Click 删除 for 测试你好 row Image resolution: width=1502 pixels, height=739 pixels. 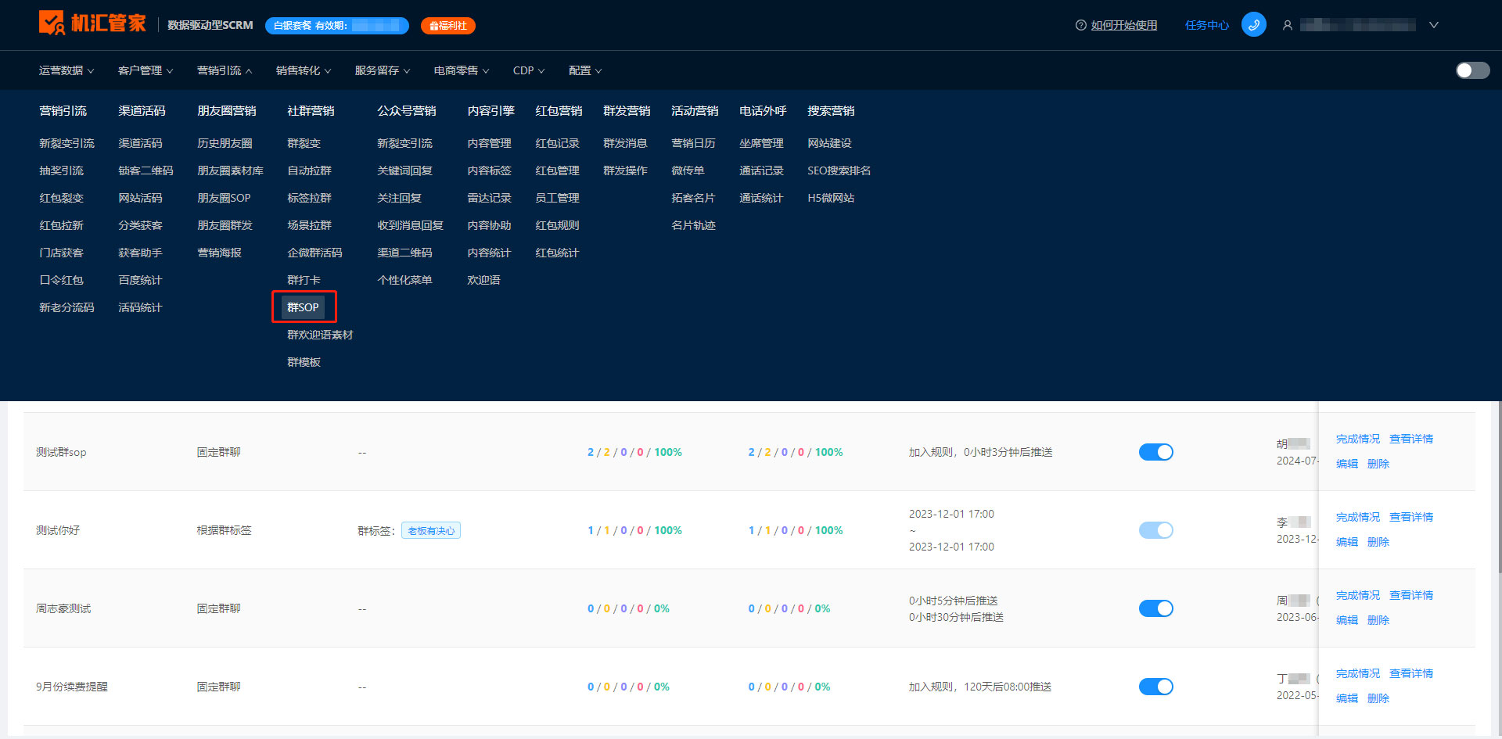1378,542
